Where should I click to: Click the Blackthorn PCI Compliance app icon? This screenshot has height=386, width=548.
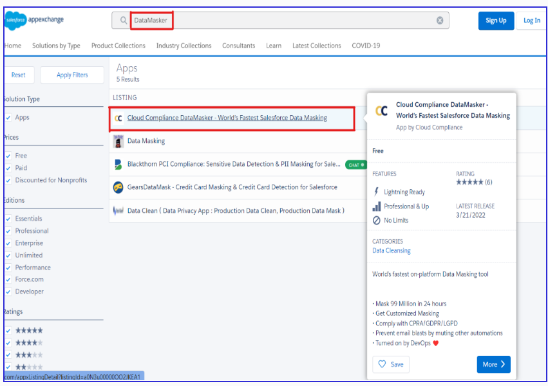click(x=118, y=164)
